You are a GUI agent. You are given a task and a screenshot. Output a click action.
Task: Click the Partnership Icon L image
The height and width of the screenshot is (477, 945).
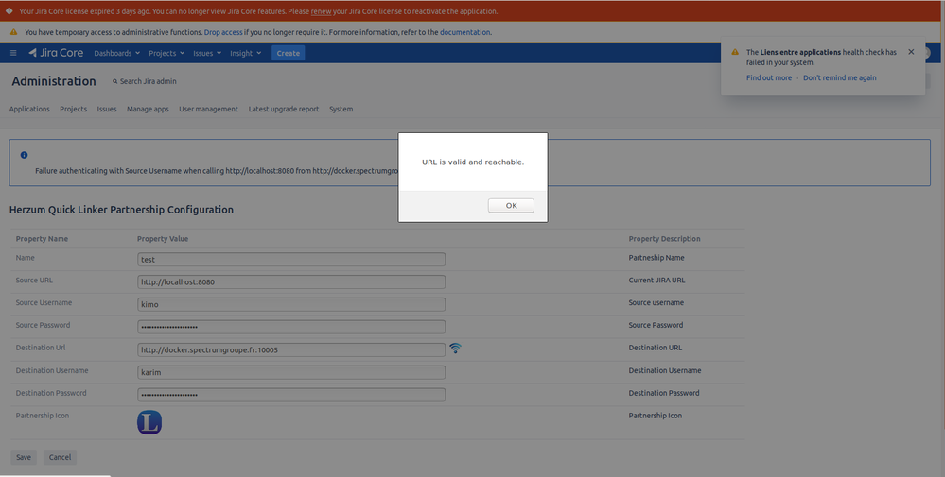149,422
